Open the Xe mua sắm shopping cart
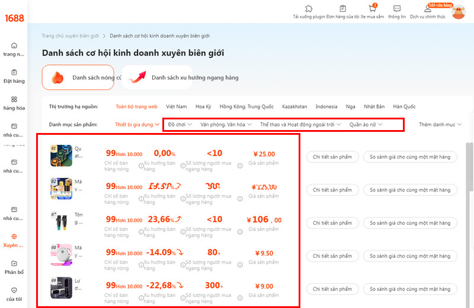The height and width of the screenshot is (308, 474). [372, 9]
